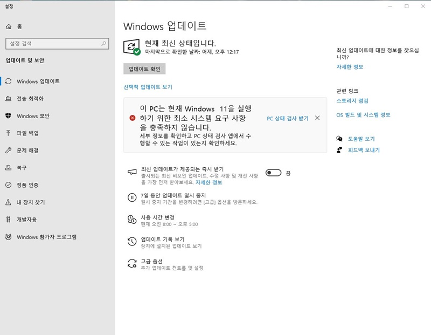This screenshot has height=335, width=431.
Task: Click the 전송 최적화 icon in sidebar
Action: click(9, 99)
